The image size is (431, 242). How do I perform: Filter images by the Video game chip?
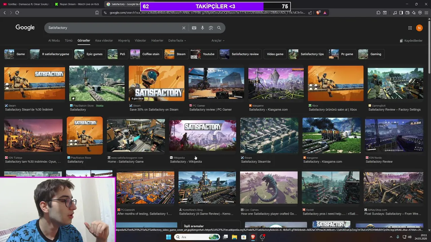[x=275, y=54]
